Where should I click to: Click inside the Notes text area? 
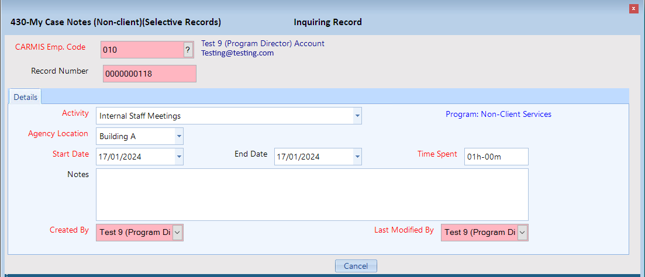point(312,195)
